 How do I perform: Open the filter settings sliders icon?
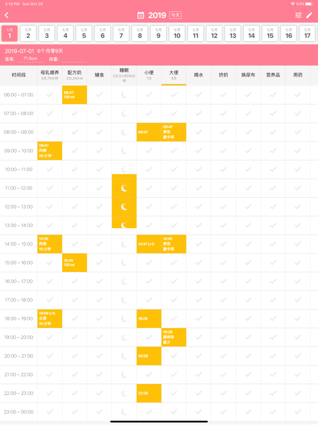(x=298, y=15)
